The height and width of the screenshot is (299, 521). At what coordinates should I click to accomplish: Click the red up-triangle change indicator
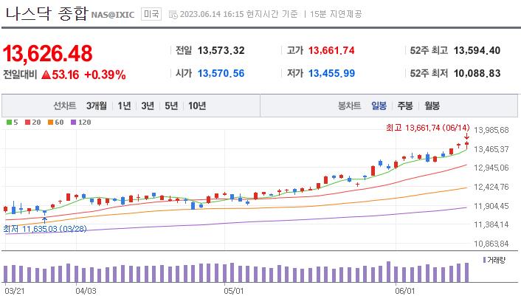(x=46, y=75)
